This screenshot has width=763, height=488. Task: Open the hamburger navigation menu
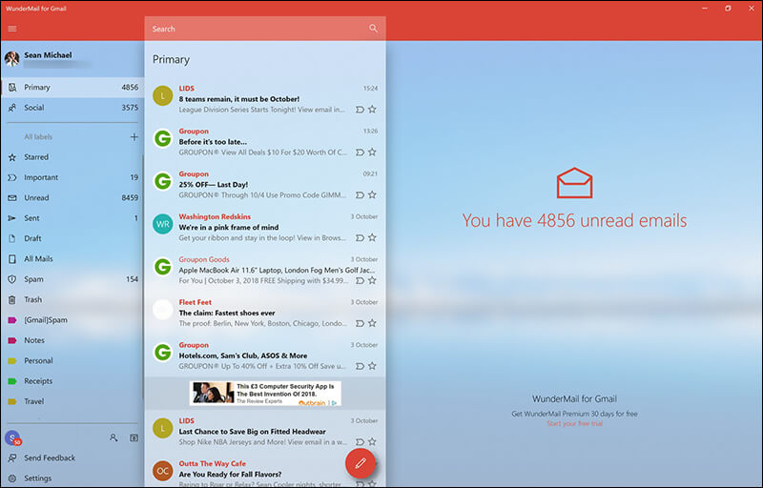click(x=12, y=29)
